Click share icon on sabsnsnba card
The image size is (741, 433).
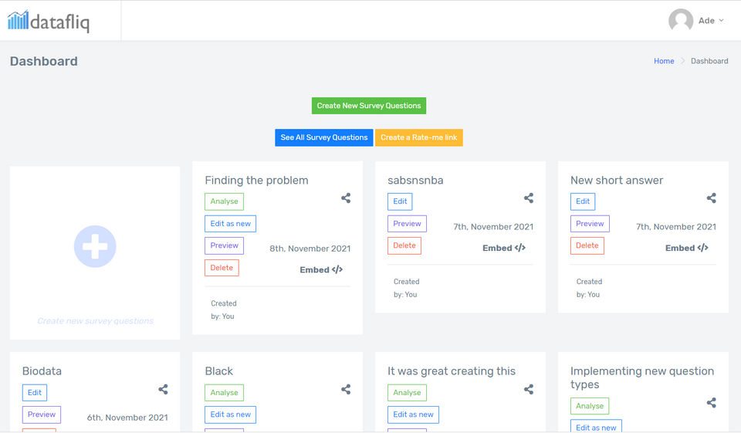(x=529, y=198)
